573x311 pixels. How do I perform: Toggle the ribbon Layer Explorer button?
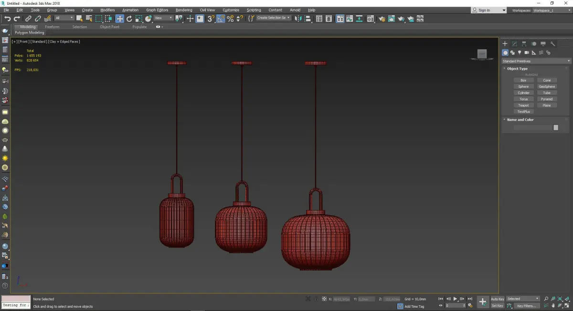click(x=329, y=19)
